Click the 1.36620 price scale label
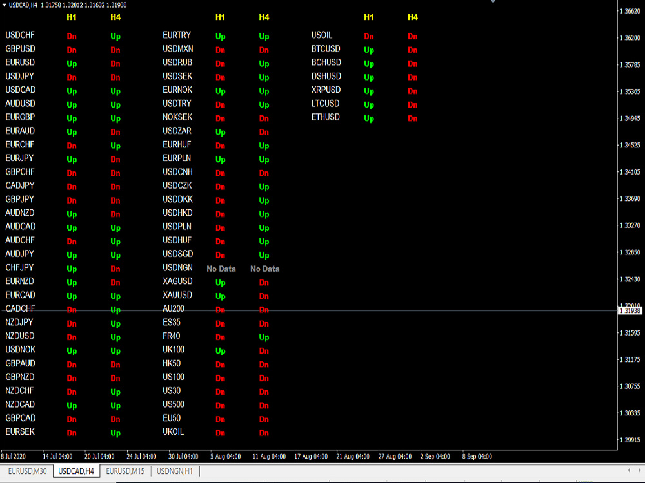 click(630, 11)
